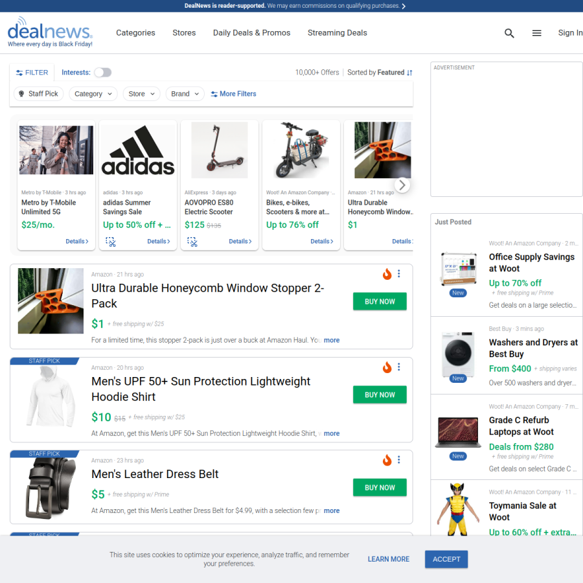Open Streaming Deals menu

click(337, 33)
